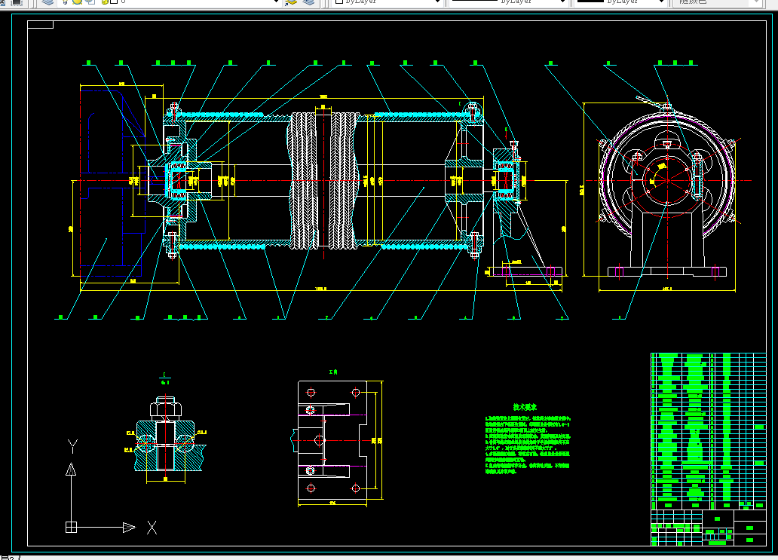Expand the ByLayer color control dropdown

(437, 2)
